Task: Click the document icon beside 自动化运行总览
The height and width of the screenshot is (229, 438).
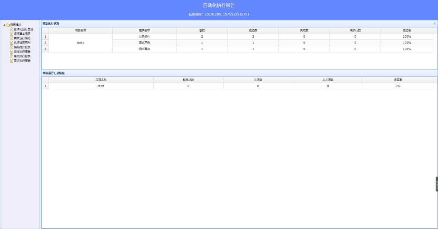Action: pos(12,29)
